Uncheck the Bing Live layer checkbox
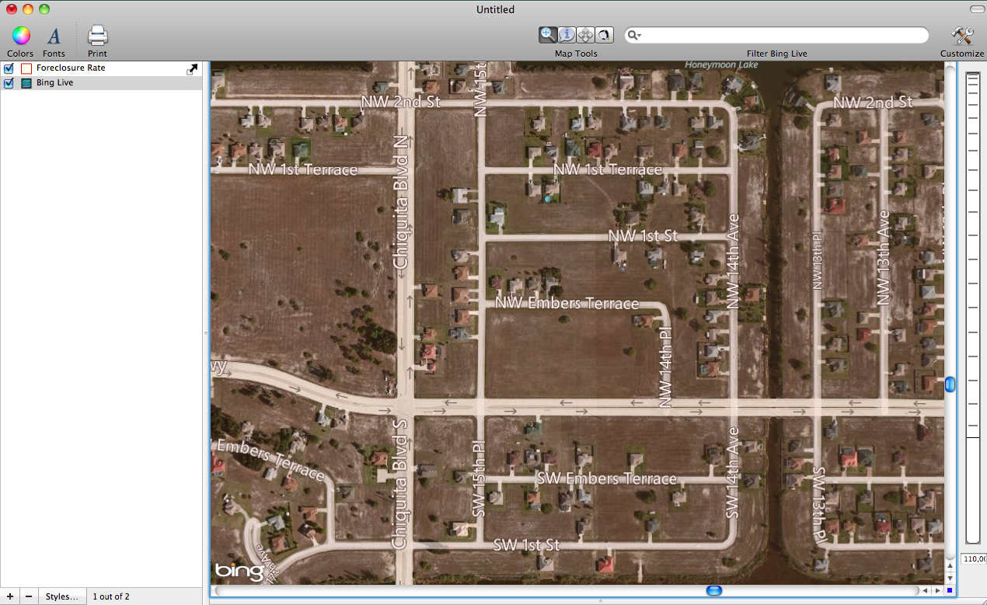The image size is (987, 605). [x=9, y=83]
